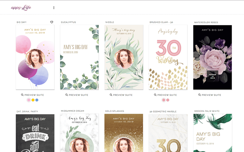The height and width of the screenshot is (152, 244).
Task: Favorite the Big Day! design with heart icon
Action: pos(52,22)
